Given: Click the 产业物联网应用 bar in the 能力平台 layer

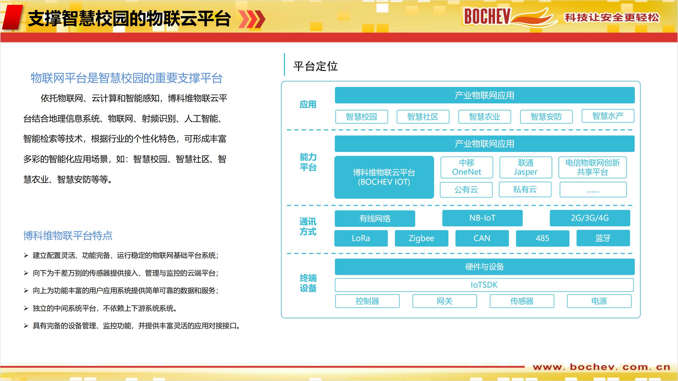Looking at the screenshot, I should pyautogui.click(x=485, y=144).
